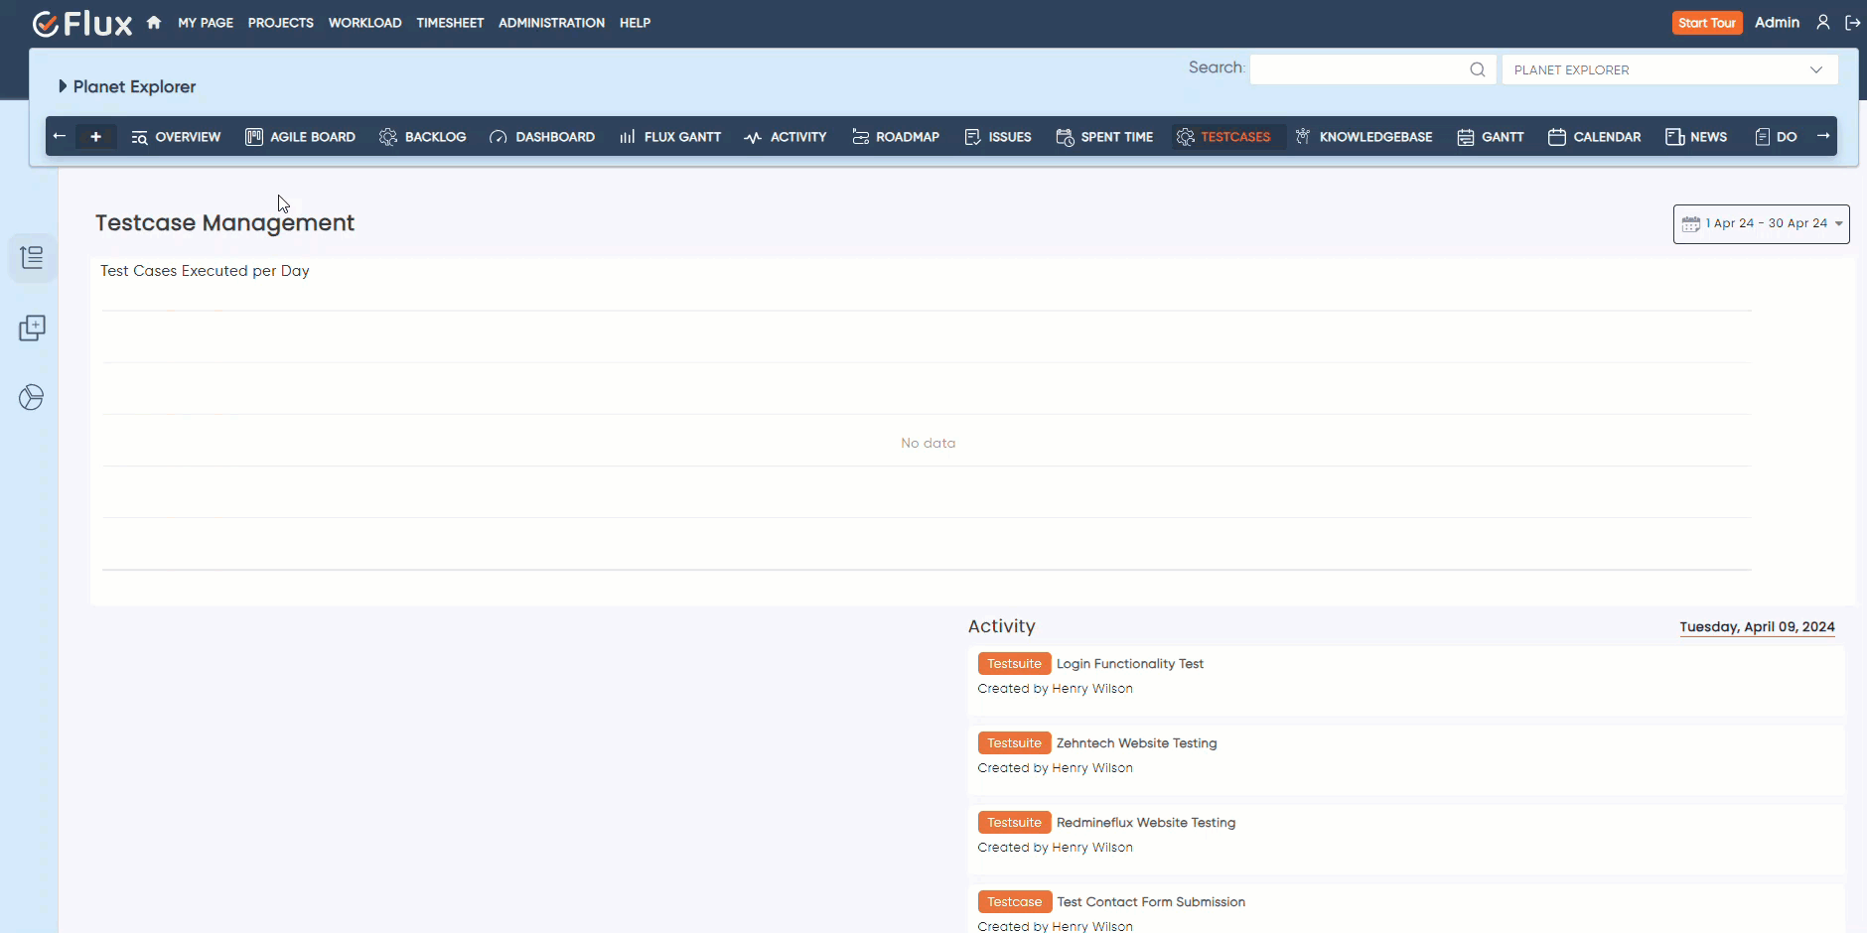1867x933 pixels.
Task: Open the date range picker dropdown
Action: coord(1761,224)
